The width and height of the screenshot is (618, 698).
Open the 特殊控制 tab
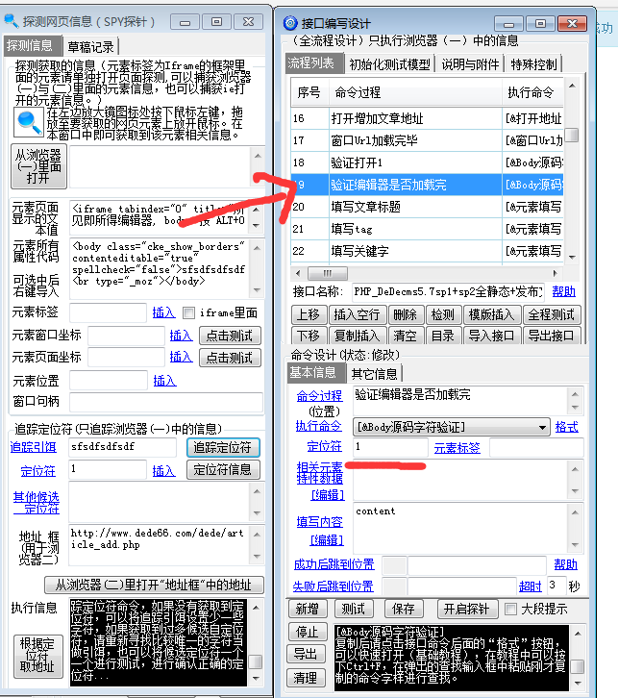(x=534, y=64)
